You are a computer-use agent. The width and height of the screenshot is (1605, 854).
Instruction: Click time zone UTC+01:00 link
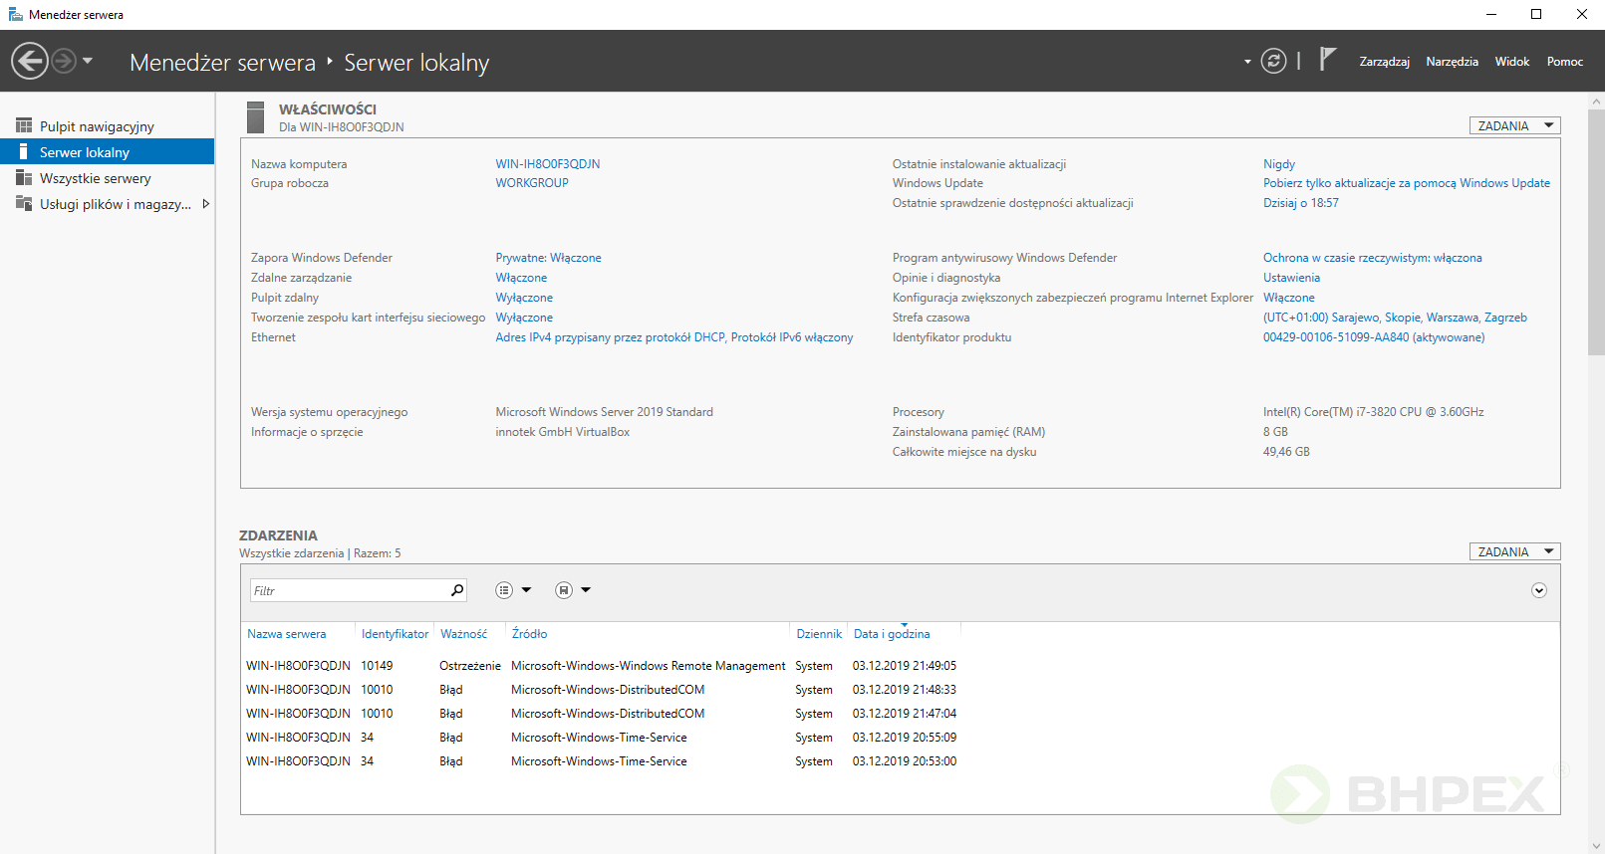(x=1395, y=318)
